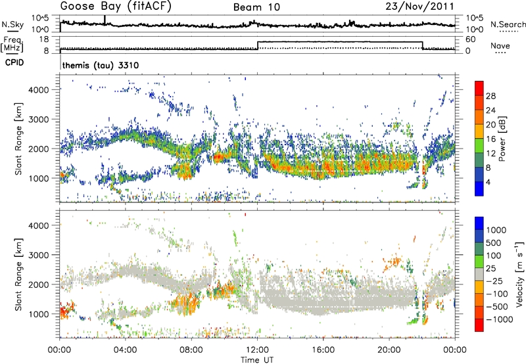Pick the light green segment of Velocity colorbar
Screen dimensions: 526x364
479,262
